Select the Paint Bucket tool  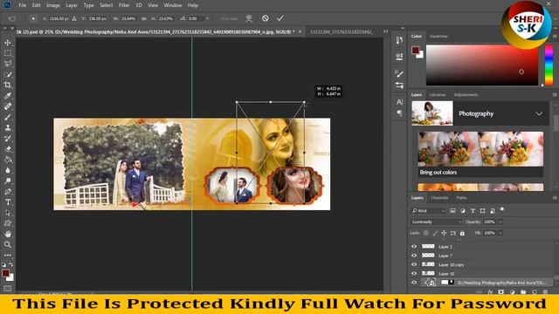click(8, 160)
